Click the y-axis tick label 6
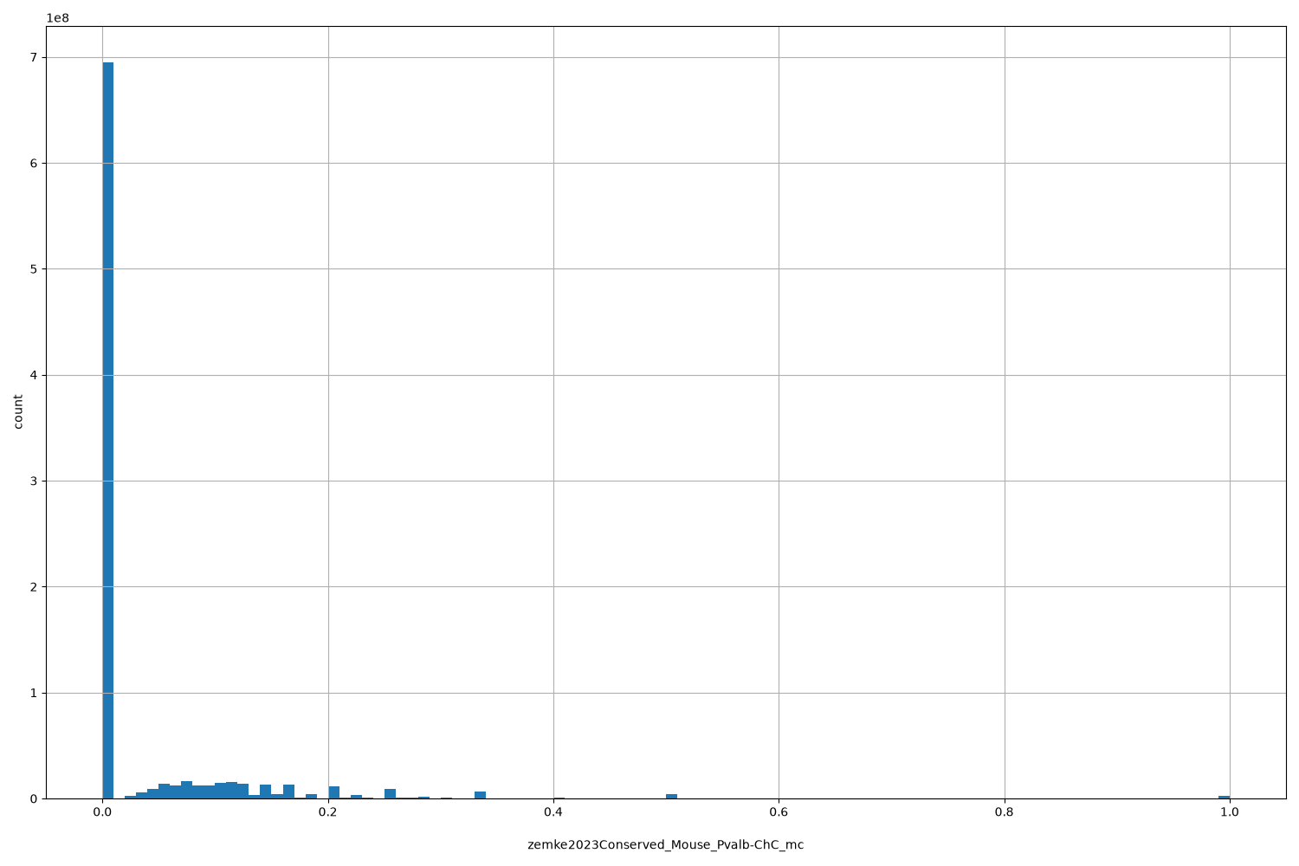Viewport: 1299px width, 866px height. pyautogui.click(x=35, y=163)
